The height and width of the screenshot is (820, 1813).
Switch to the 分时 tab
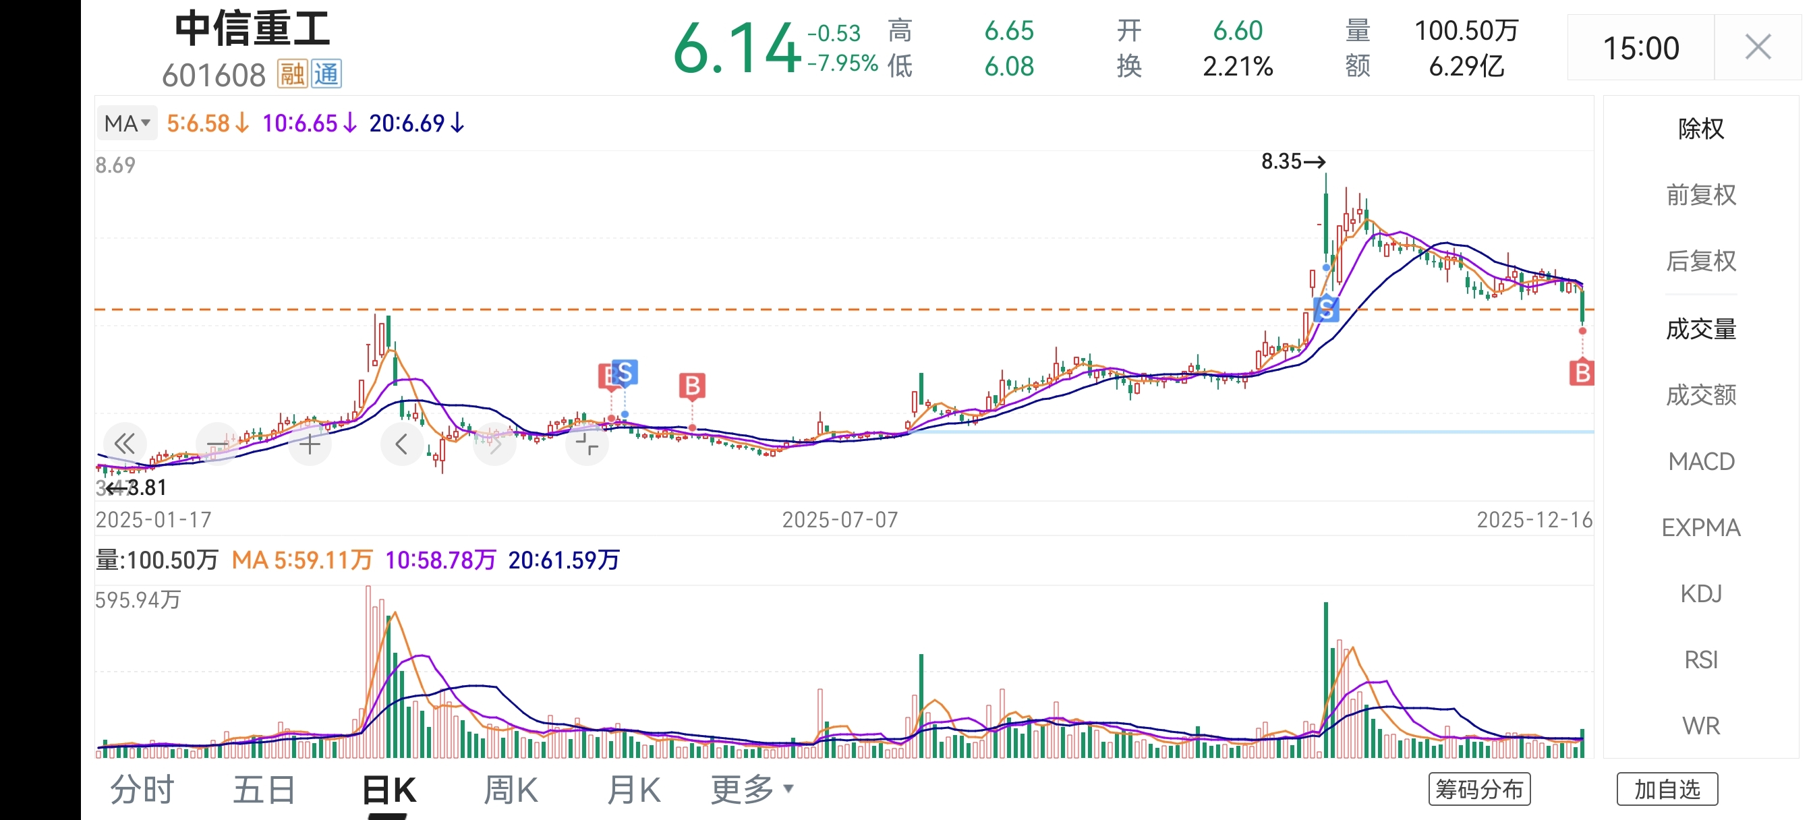(142, 789)
